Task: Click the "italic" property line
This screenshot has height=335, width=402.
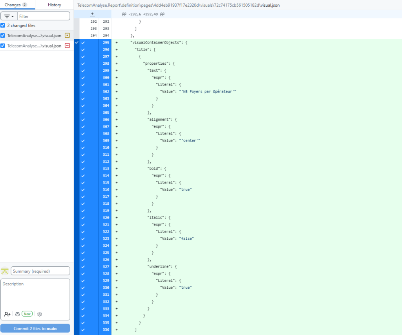Action: 159,217
